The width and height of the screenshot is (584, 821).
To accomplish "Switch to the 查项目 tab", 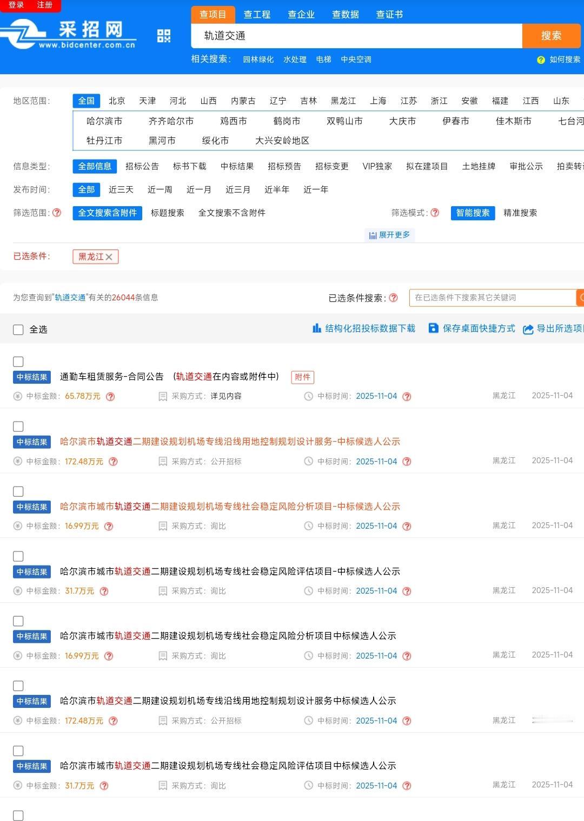I will 213,15.
